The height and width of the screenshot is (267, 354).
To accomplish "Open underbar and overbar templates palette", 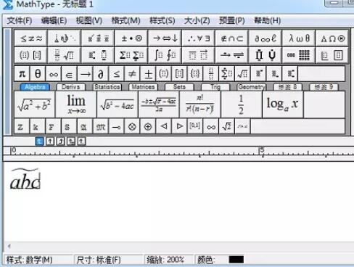I will pos(198,55).
